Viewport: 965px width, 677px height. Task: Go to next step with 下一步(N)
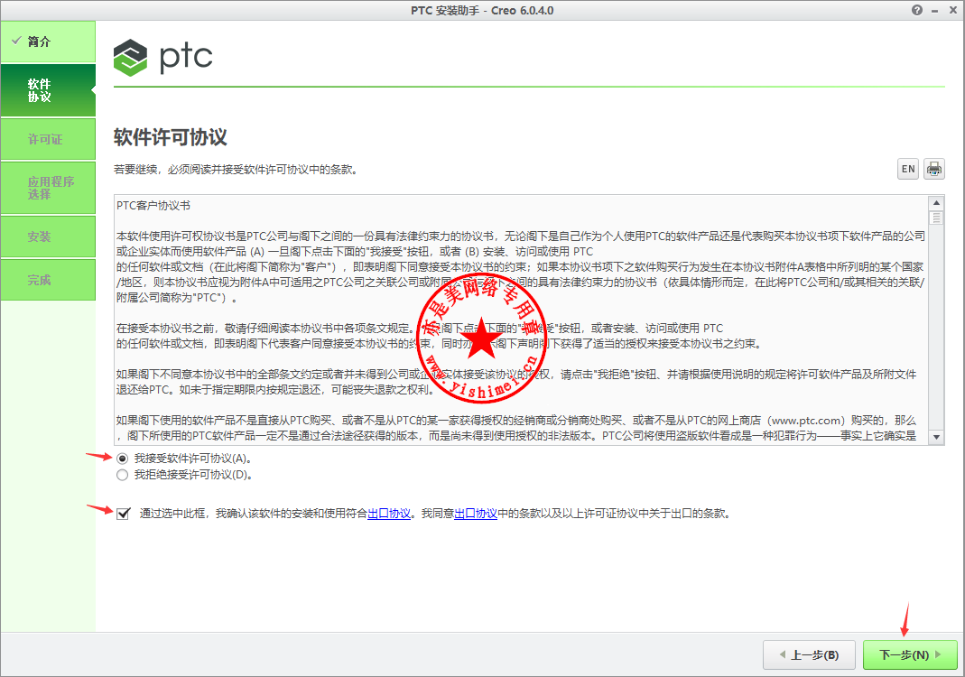click(x=910, y=654)
